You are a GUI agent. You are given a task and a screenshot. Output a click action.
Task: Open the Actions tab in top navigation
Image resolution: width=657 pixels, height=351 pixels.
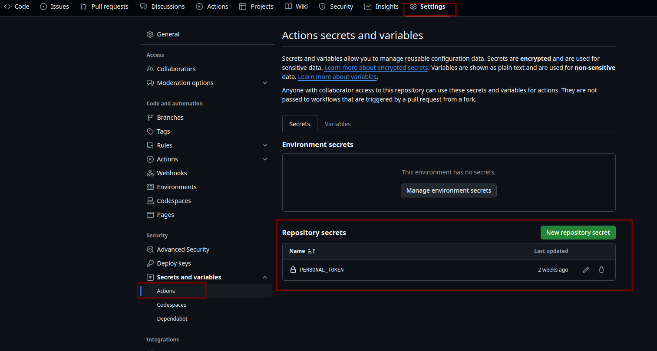pos(212,7)
